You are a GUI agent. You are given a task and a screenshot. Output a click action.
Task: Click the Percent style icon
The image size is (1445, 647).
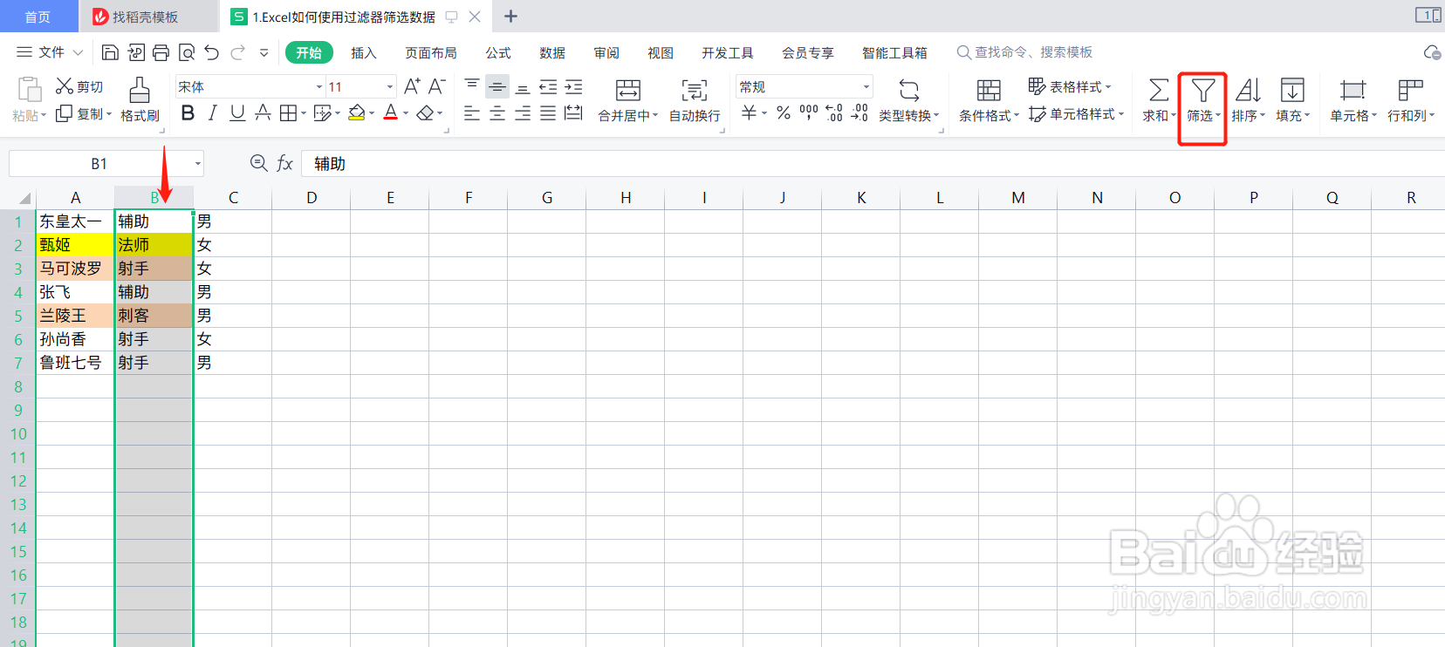pos(784,113)
